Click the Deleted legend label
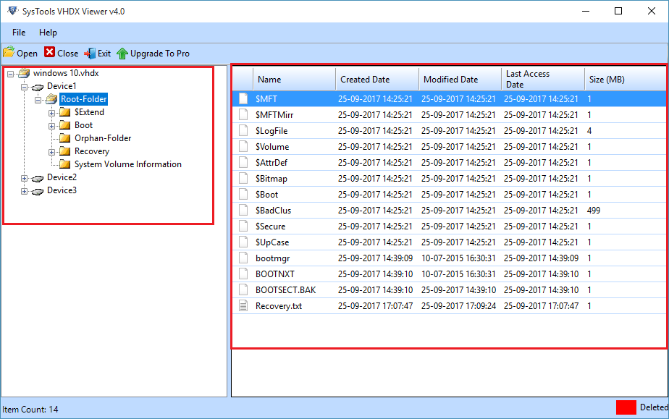 pos(654,407)
